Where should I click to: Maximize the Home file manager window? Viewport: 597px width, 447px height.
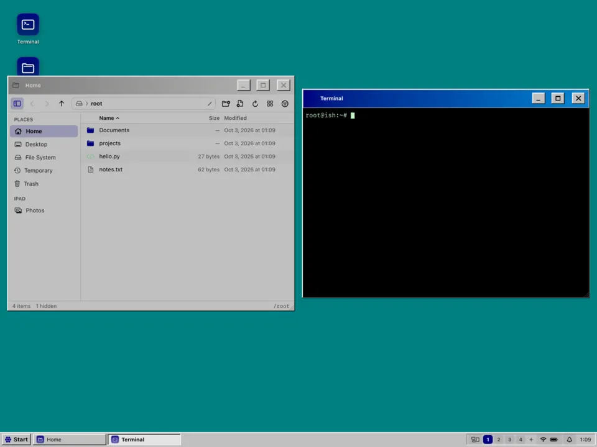coord(262,85)
